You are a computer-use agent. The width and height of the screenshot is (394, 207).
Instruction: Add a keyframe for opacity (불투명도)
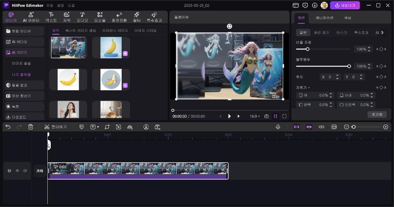click(x=381, y=66)
